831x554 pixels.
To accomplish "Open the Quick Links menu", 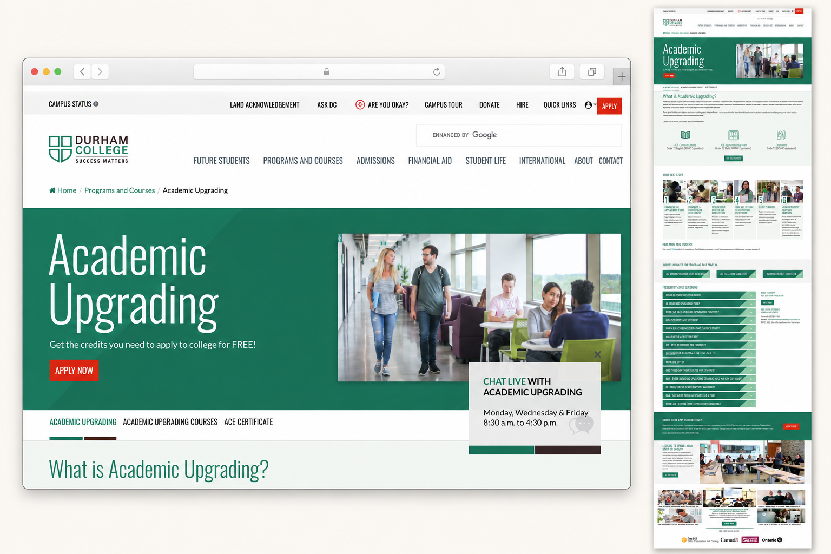I will (559, 105).
